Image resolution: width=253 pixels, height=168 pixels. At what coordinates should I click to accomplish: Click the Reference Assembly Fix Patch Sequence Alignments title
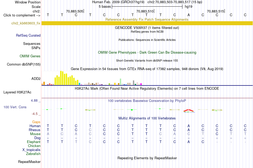[x=147, y=19]
